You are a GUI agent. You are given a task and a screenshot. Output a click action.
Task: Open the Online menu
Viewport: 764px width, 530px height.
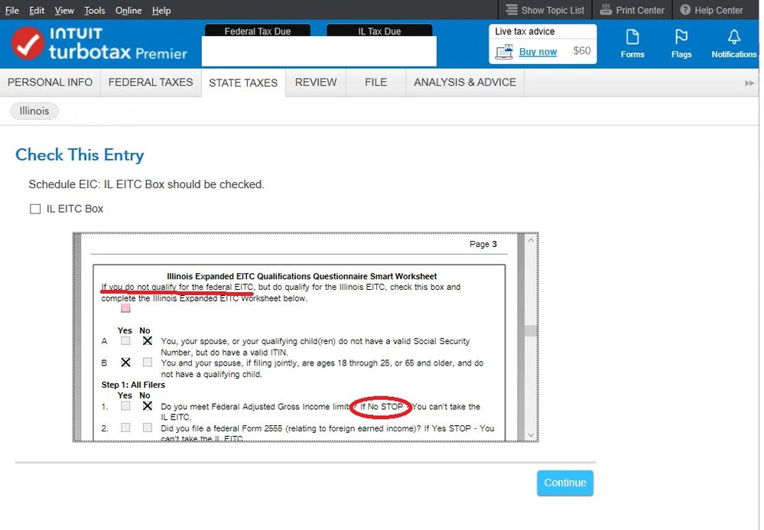[128, 11]
